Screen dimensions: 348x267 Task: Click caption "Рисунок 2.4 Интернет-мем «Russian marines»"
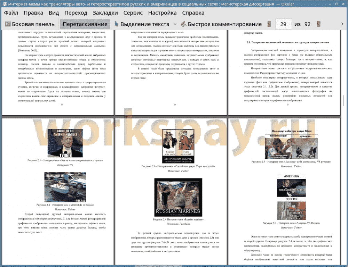pyautogui.click(x=178, y=219)
